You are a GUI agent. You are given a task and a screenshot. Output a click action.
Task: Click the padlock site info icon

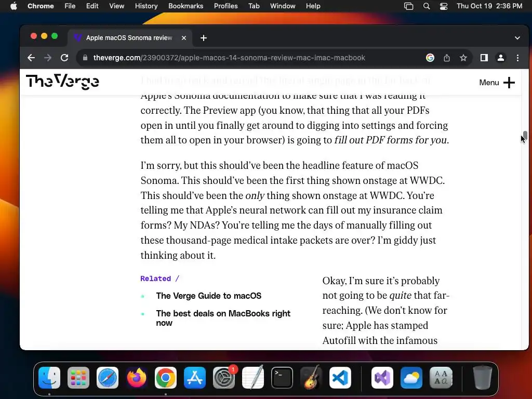tap(85, 58)
